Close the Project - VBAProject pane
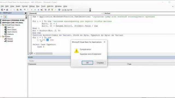This screenshot has width=175, height=98. click(25, 13)
